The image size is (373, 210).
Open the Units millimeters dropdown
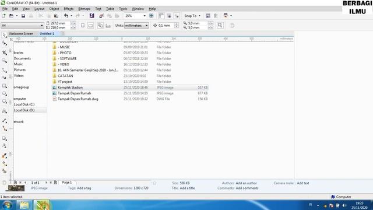click(x=146, y=25)
